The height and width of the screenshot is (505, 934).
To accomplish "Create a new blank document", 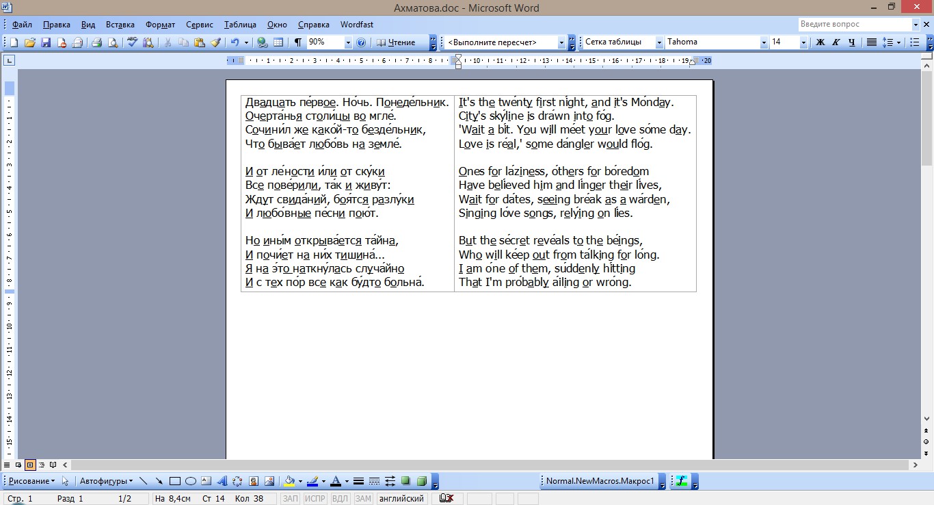I will click(14, 42).
